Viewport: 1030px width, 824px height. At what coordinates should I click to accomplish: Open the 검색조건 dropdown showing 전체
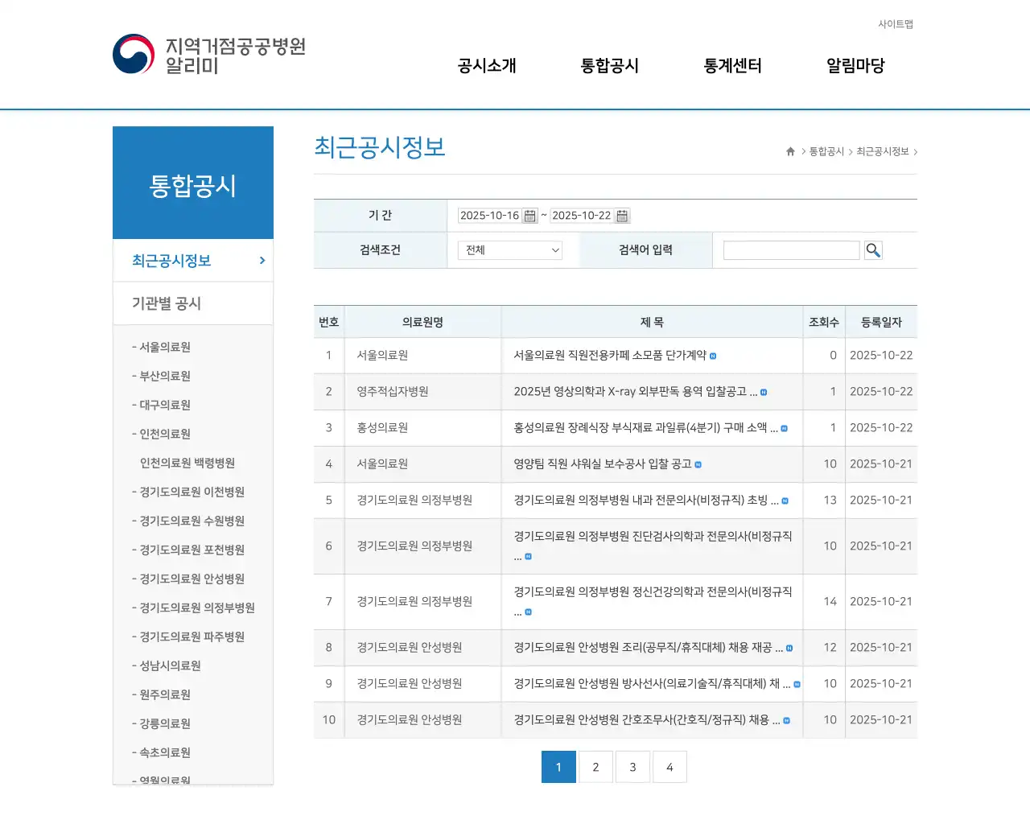(509, 250)
